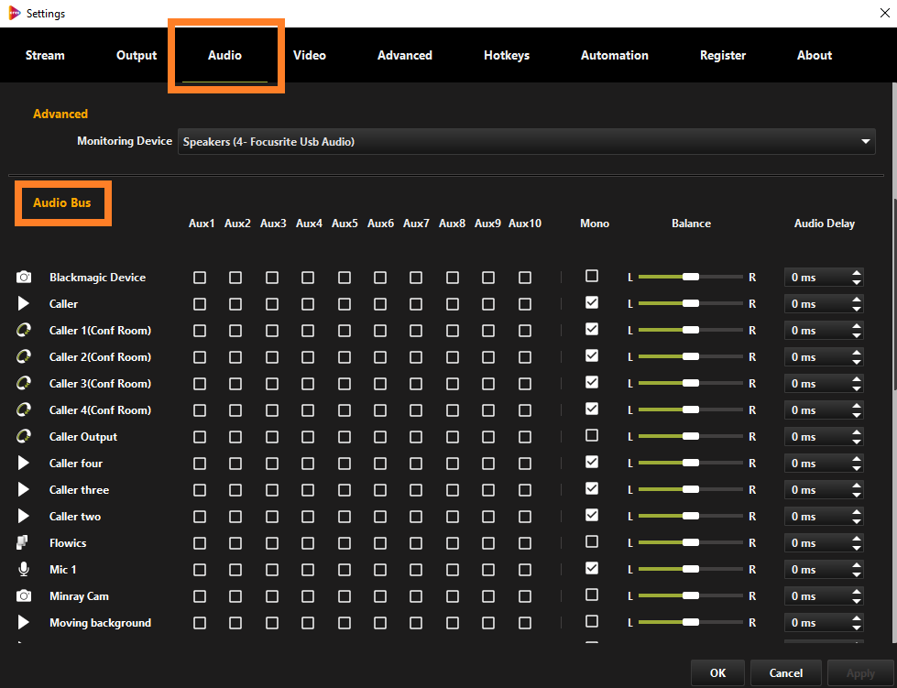This screenshot has height=688, width=897.
Task: Click the call icon beside Caller 4(Conf Room)
Action: click(24, 410)
